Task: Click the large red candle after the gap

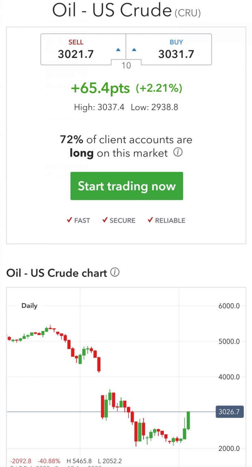Action: (x=103, y=406)
